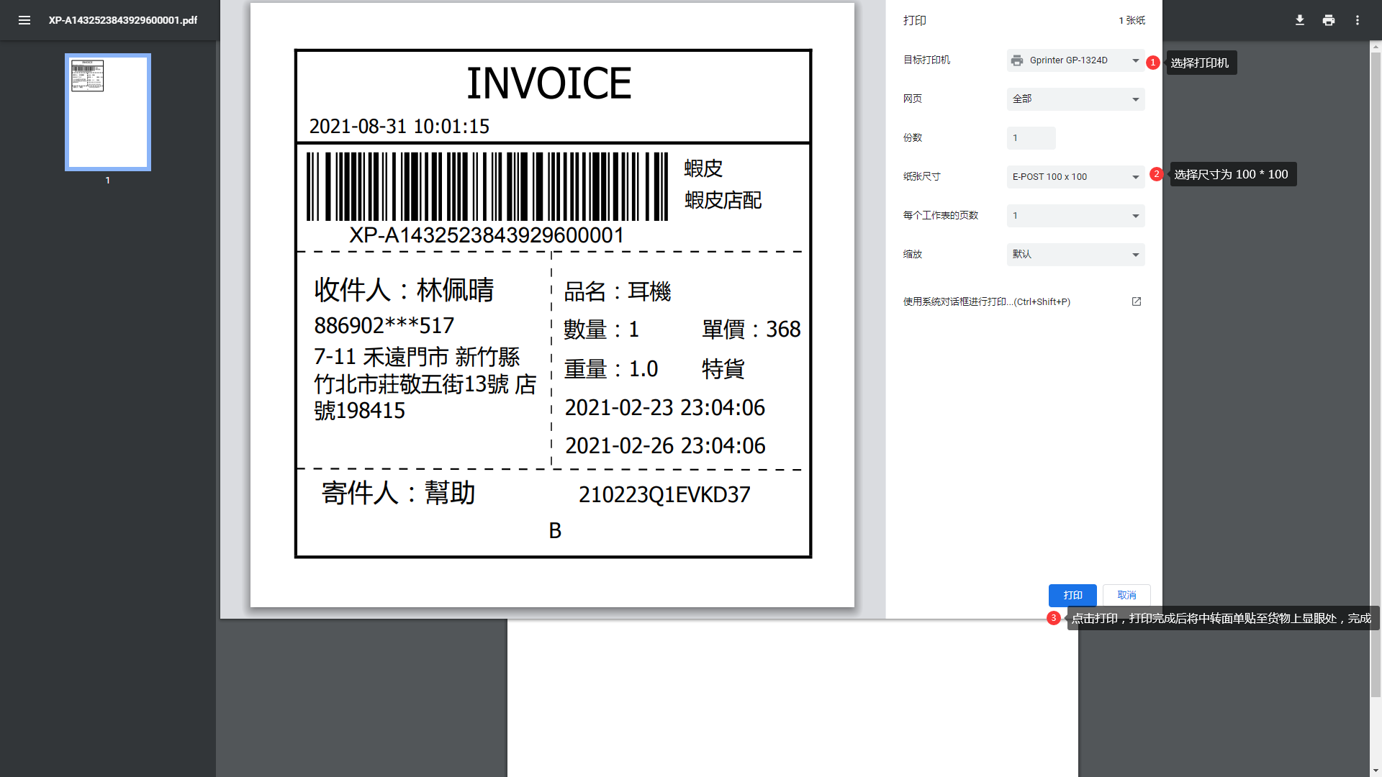
Task: Click the 份数 copies input field
Action: [1031, 138]
